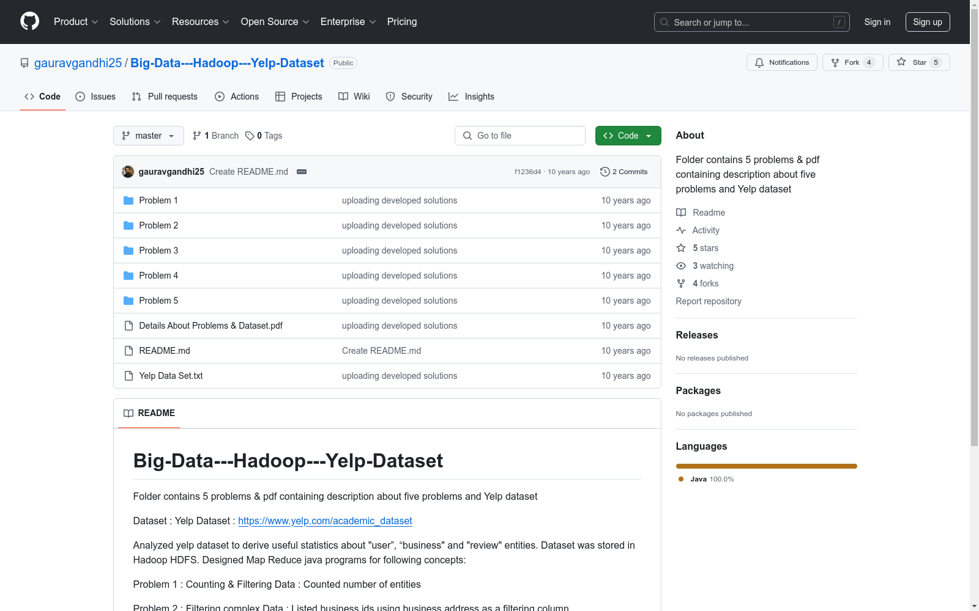
Task: Focus the Search or jump to field
Action: (752, 22)
